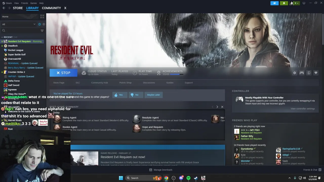Open controller layout icon
324x182 pixels.
(x=302, y=73)
